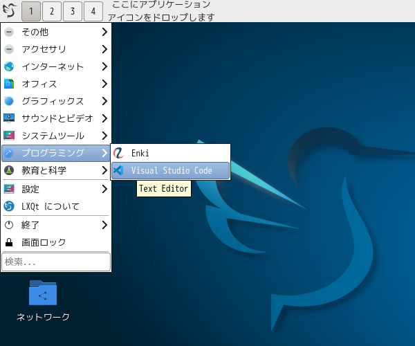415x346 pixels.
Task: Click the グラフィックス blue sphere icon
Action: pyautogui.click(x=9, y=101)
